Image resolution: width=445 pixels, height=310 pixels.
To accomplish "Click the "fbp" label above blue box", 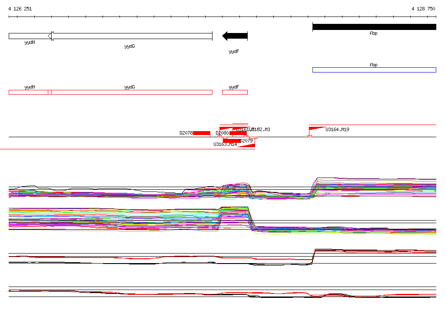I will click(x=373, y=65).
